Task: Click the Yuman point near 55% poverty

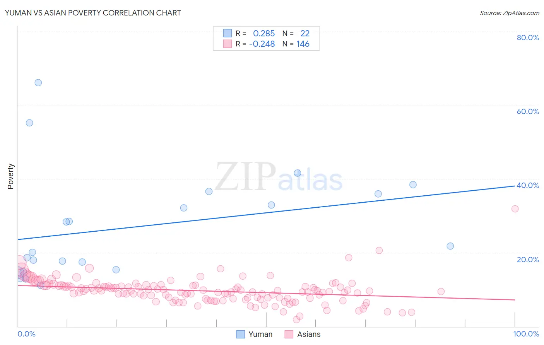Action: pyautogui.click(x=29, y=123)
